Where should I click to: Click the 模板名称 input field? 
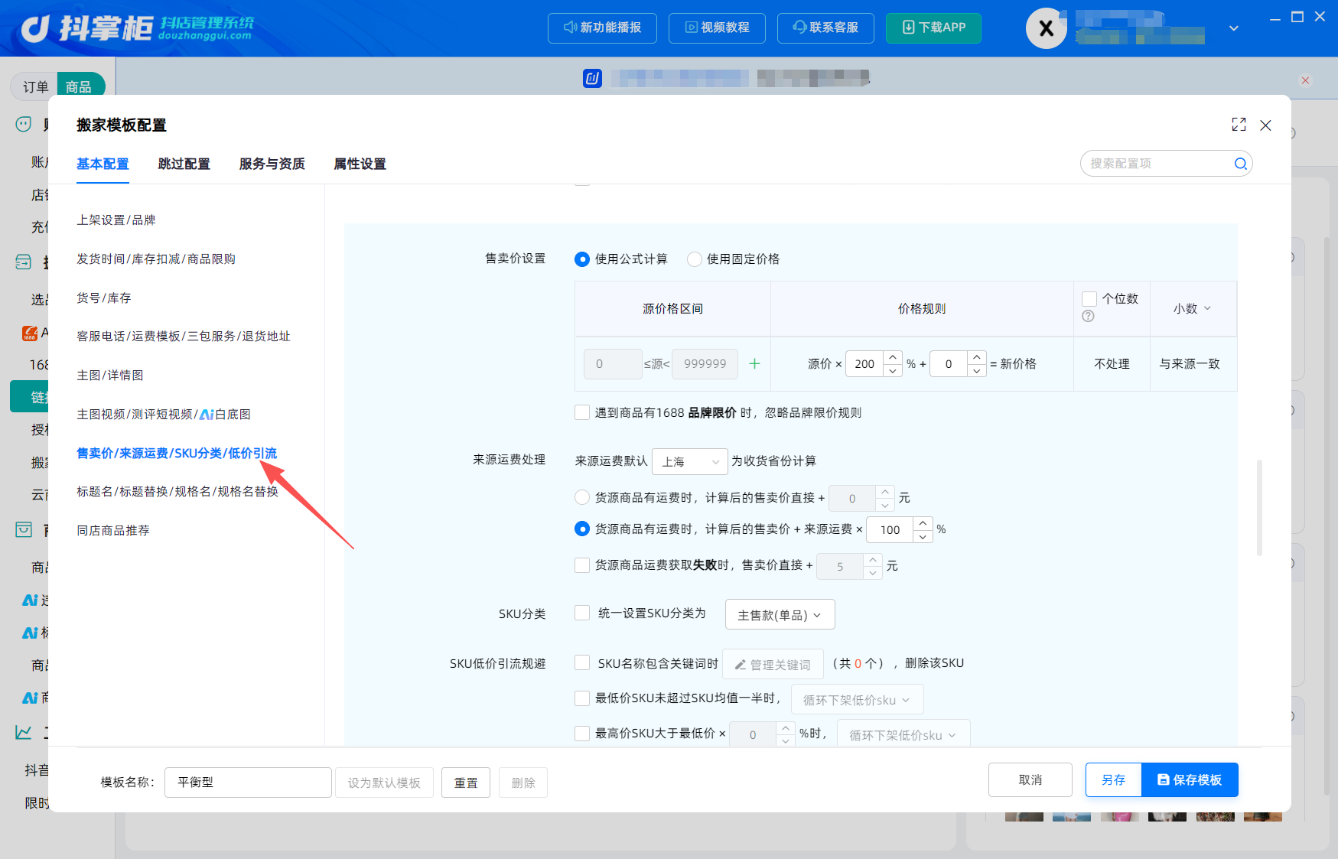248,783
